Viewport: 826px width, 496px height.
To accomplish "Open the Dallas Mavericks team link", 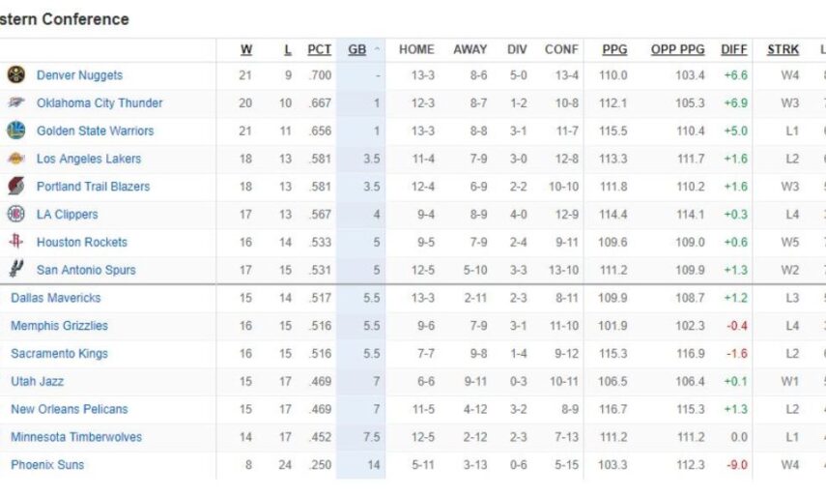I will (x=55, y=299).
